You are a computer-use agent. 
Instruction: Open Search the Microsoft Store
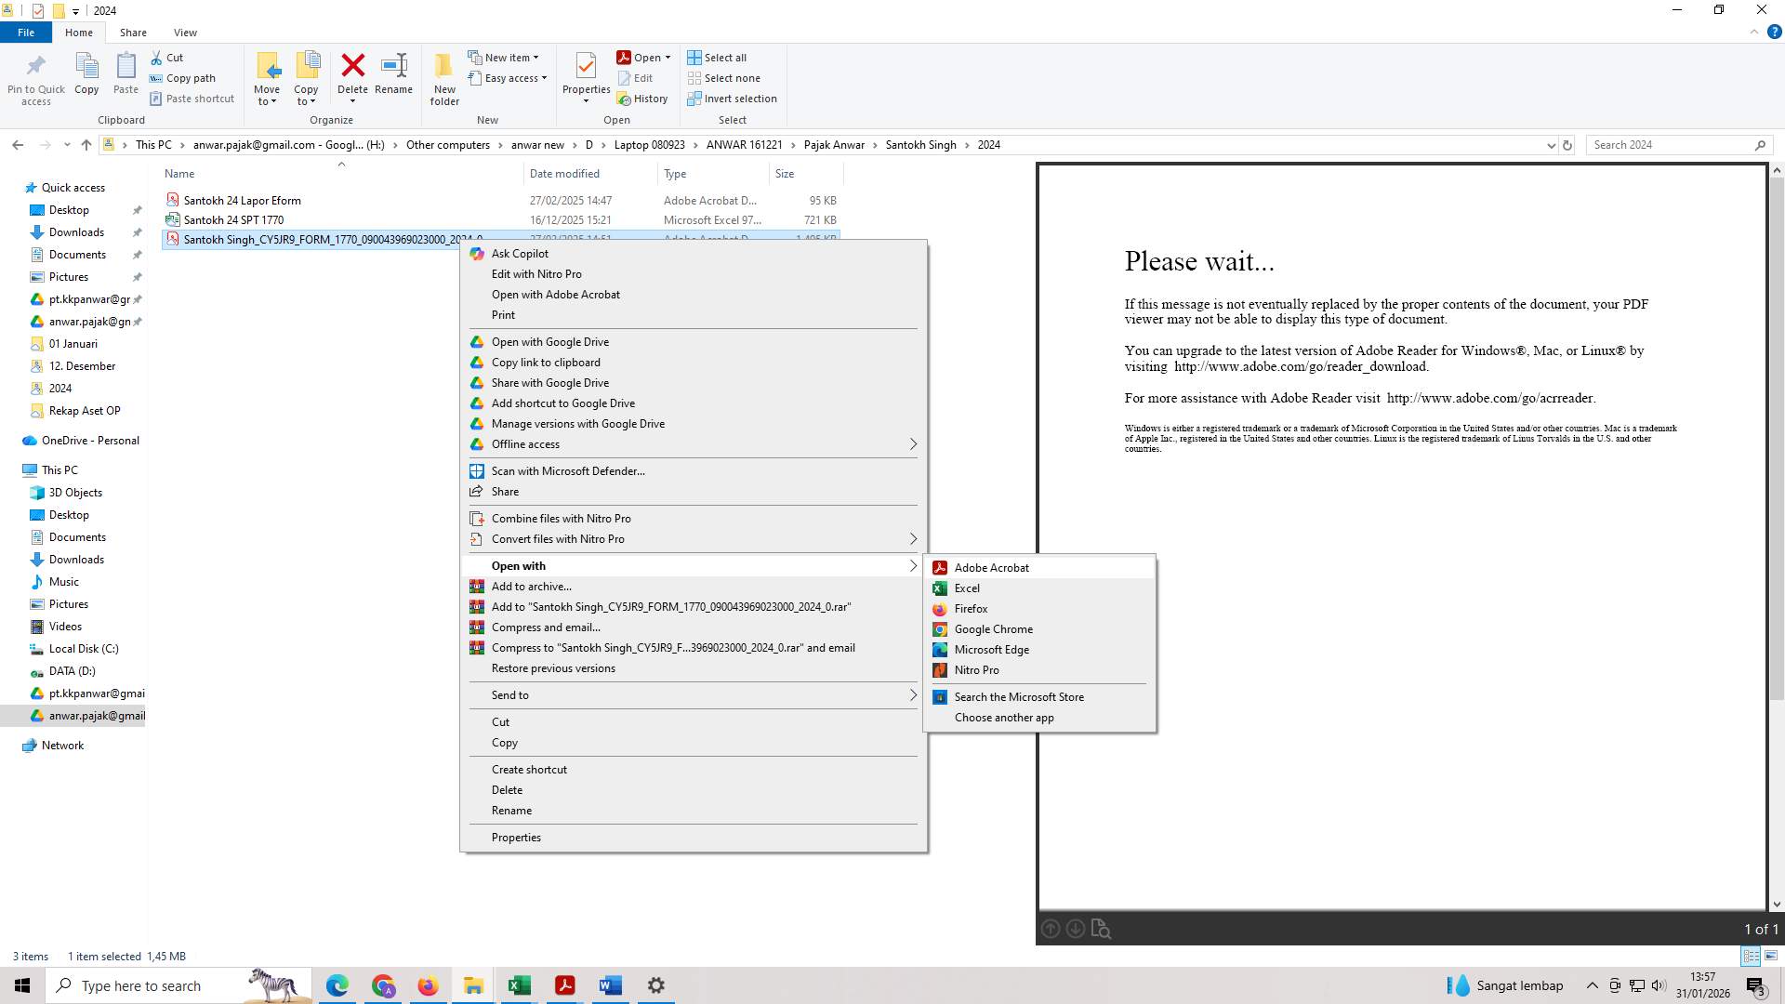(x=1019, y=696)
